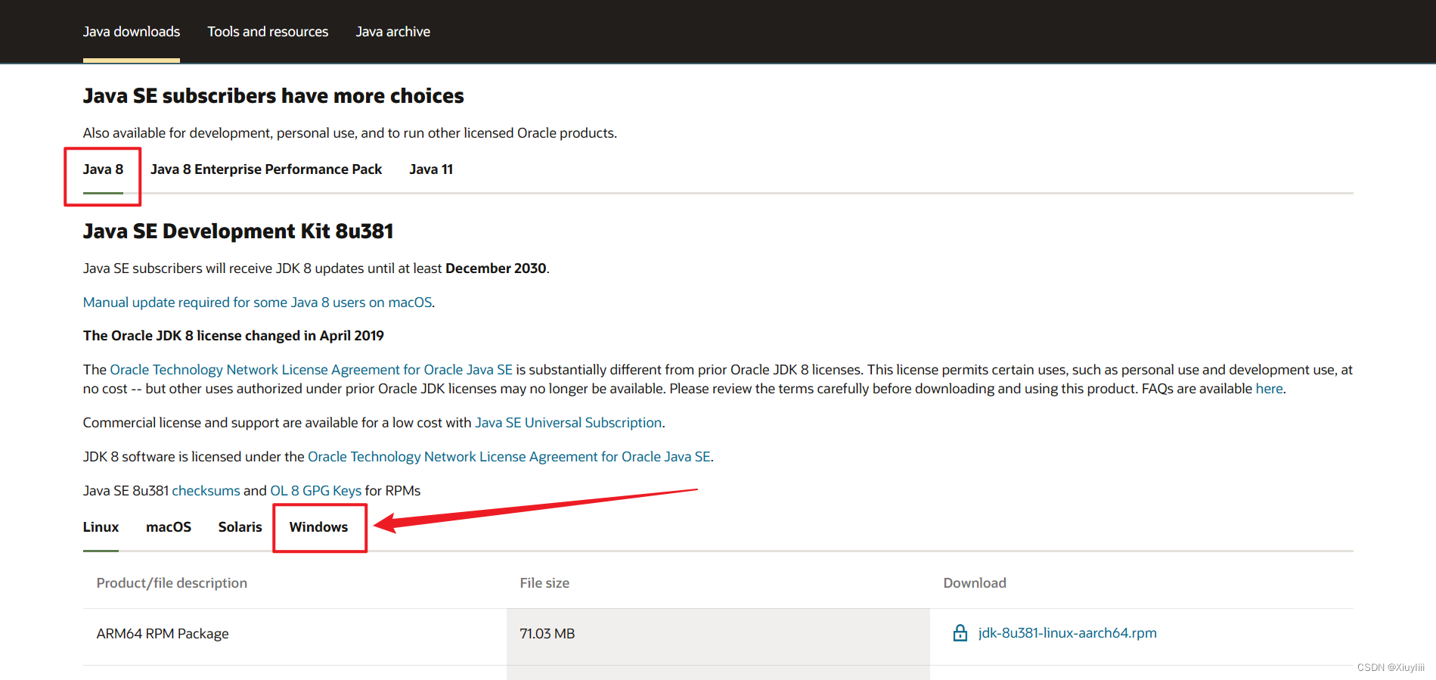Screen dimensions: 1436x680
Task: Select the Solaris platform tab
Action: click(240, 527)
